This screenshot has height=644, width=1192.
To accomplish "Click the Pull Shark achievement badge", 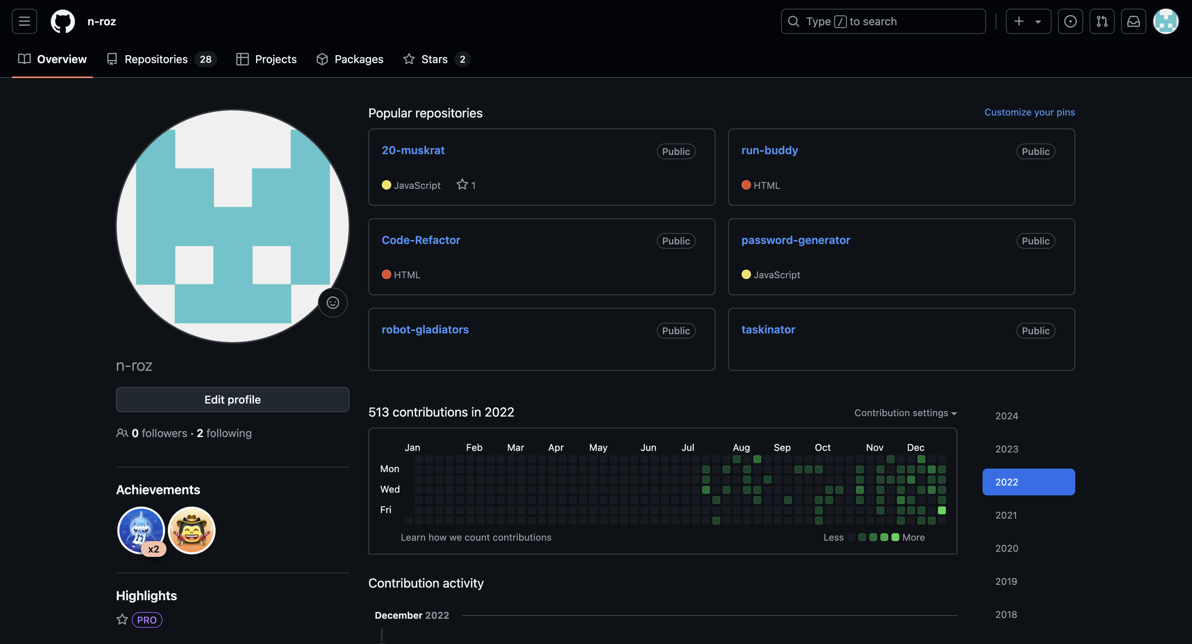I will 141,530.
